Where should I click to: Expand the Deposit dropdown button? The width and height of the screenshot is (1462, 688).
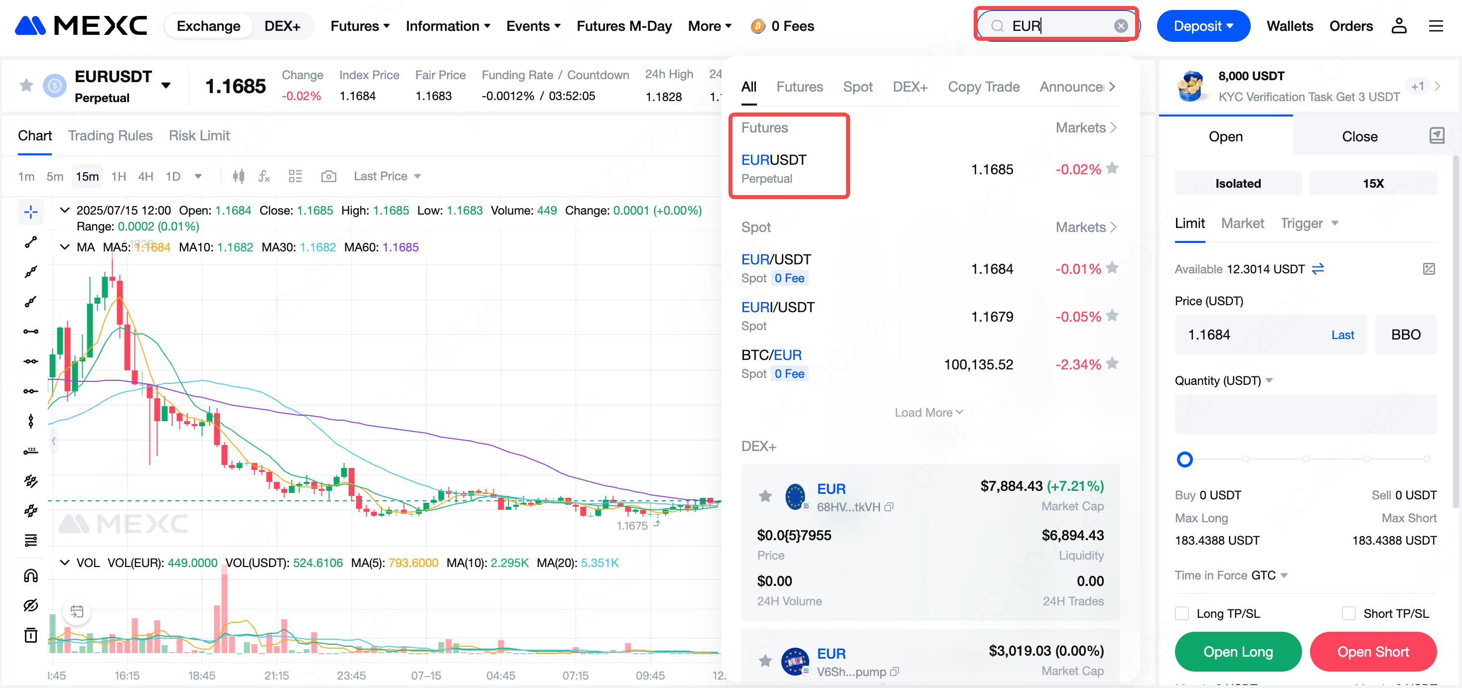1202,26
